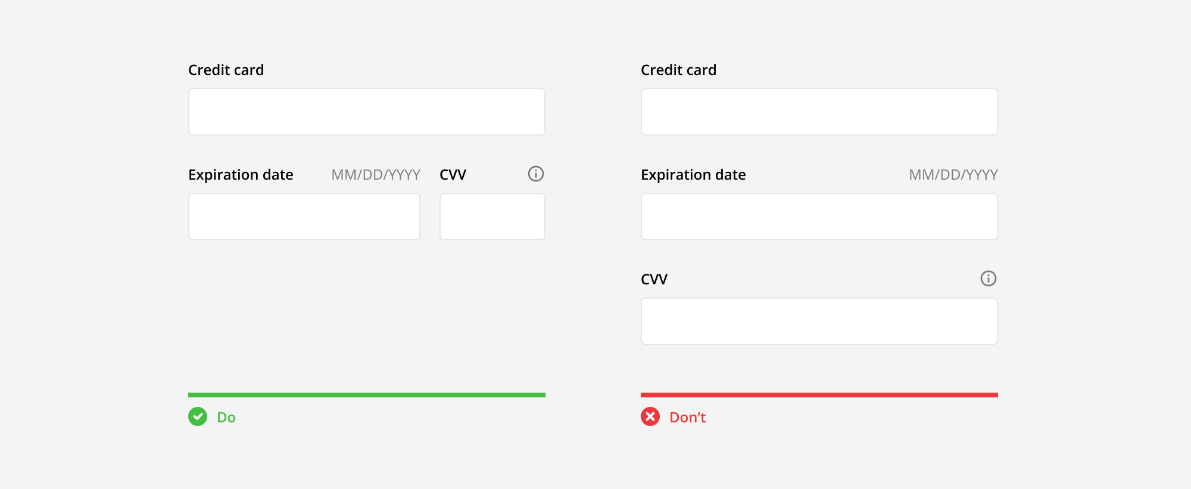Click the MM/DD/YYYY hint on the Don't form
The width and height of the screenshot is (1191, 489).
(953, 174)
